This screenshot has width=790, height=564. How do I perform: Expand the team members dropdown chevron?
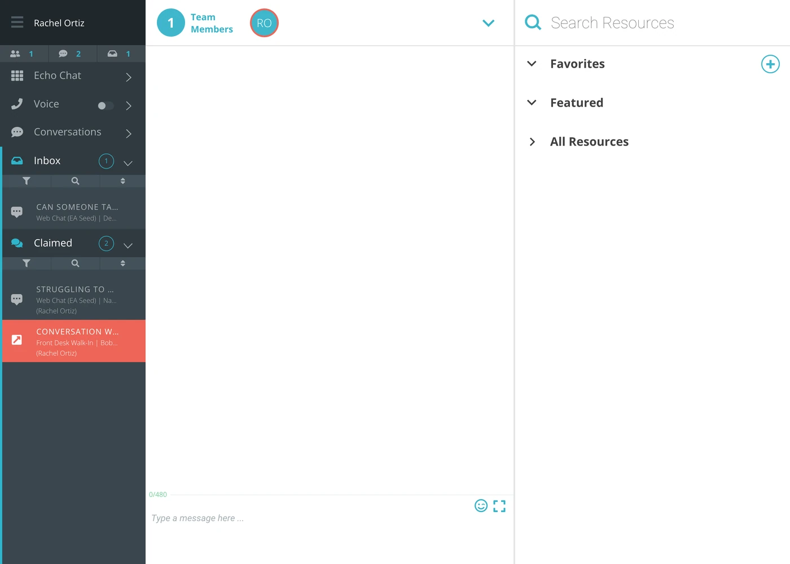pyautogui.click(x=489, y=23)
